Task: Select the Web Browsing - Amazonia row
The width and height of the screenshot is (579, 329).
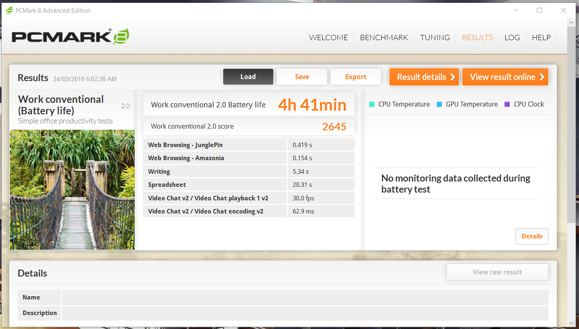Action: (x=249, y=158)
